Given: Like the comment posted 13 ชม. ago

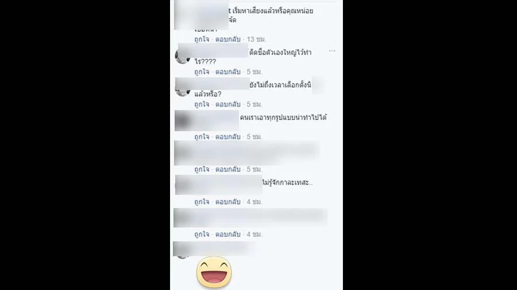Looking at the screenshot, I should point(202,39).
